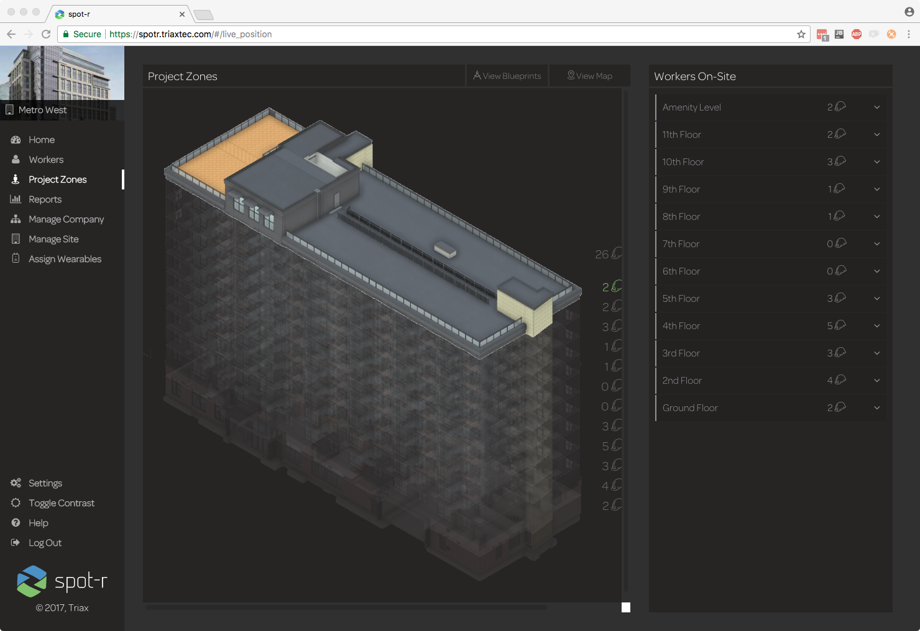Image resolution: width=920 pixels, height=631 pixels.
Task: Click the Workers person icon
Action: click(16, 160)
